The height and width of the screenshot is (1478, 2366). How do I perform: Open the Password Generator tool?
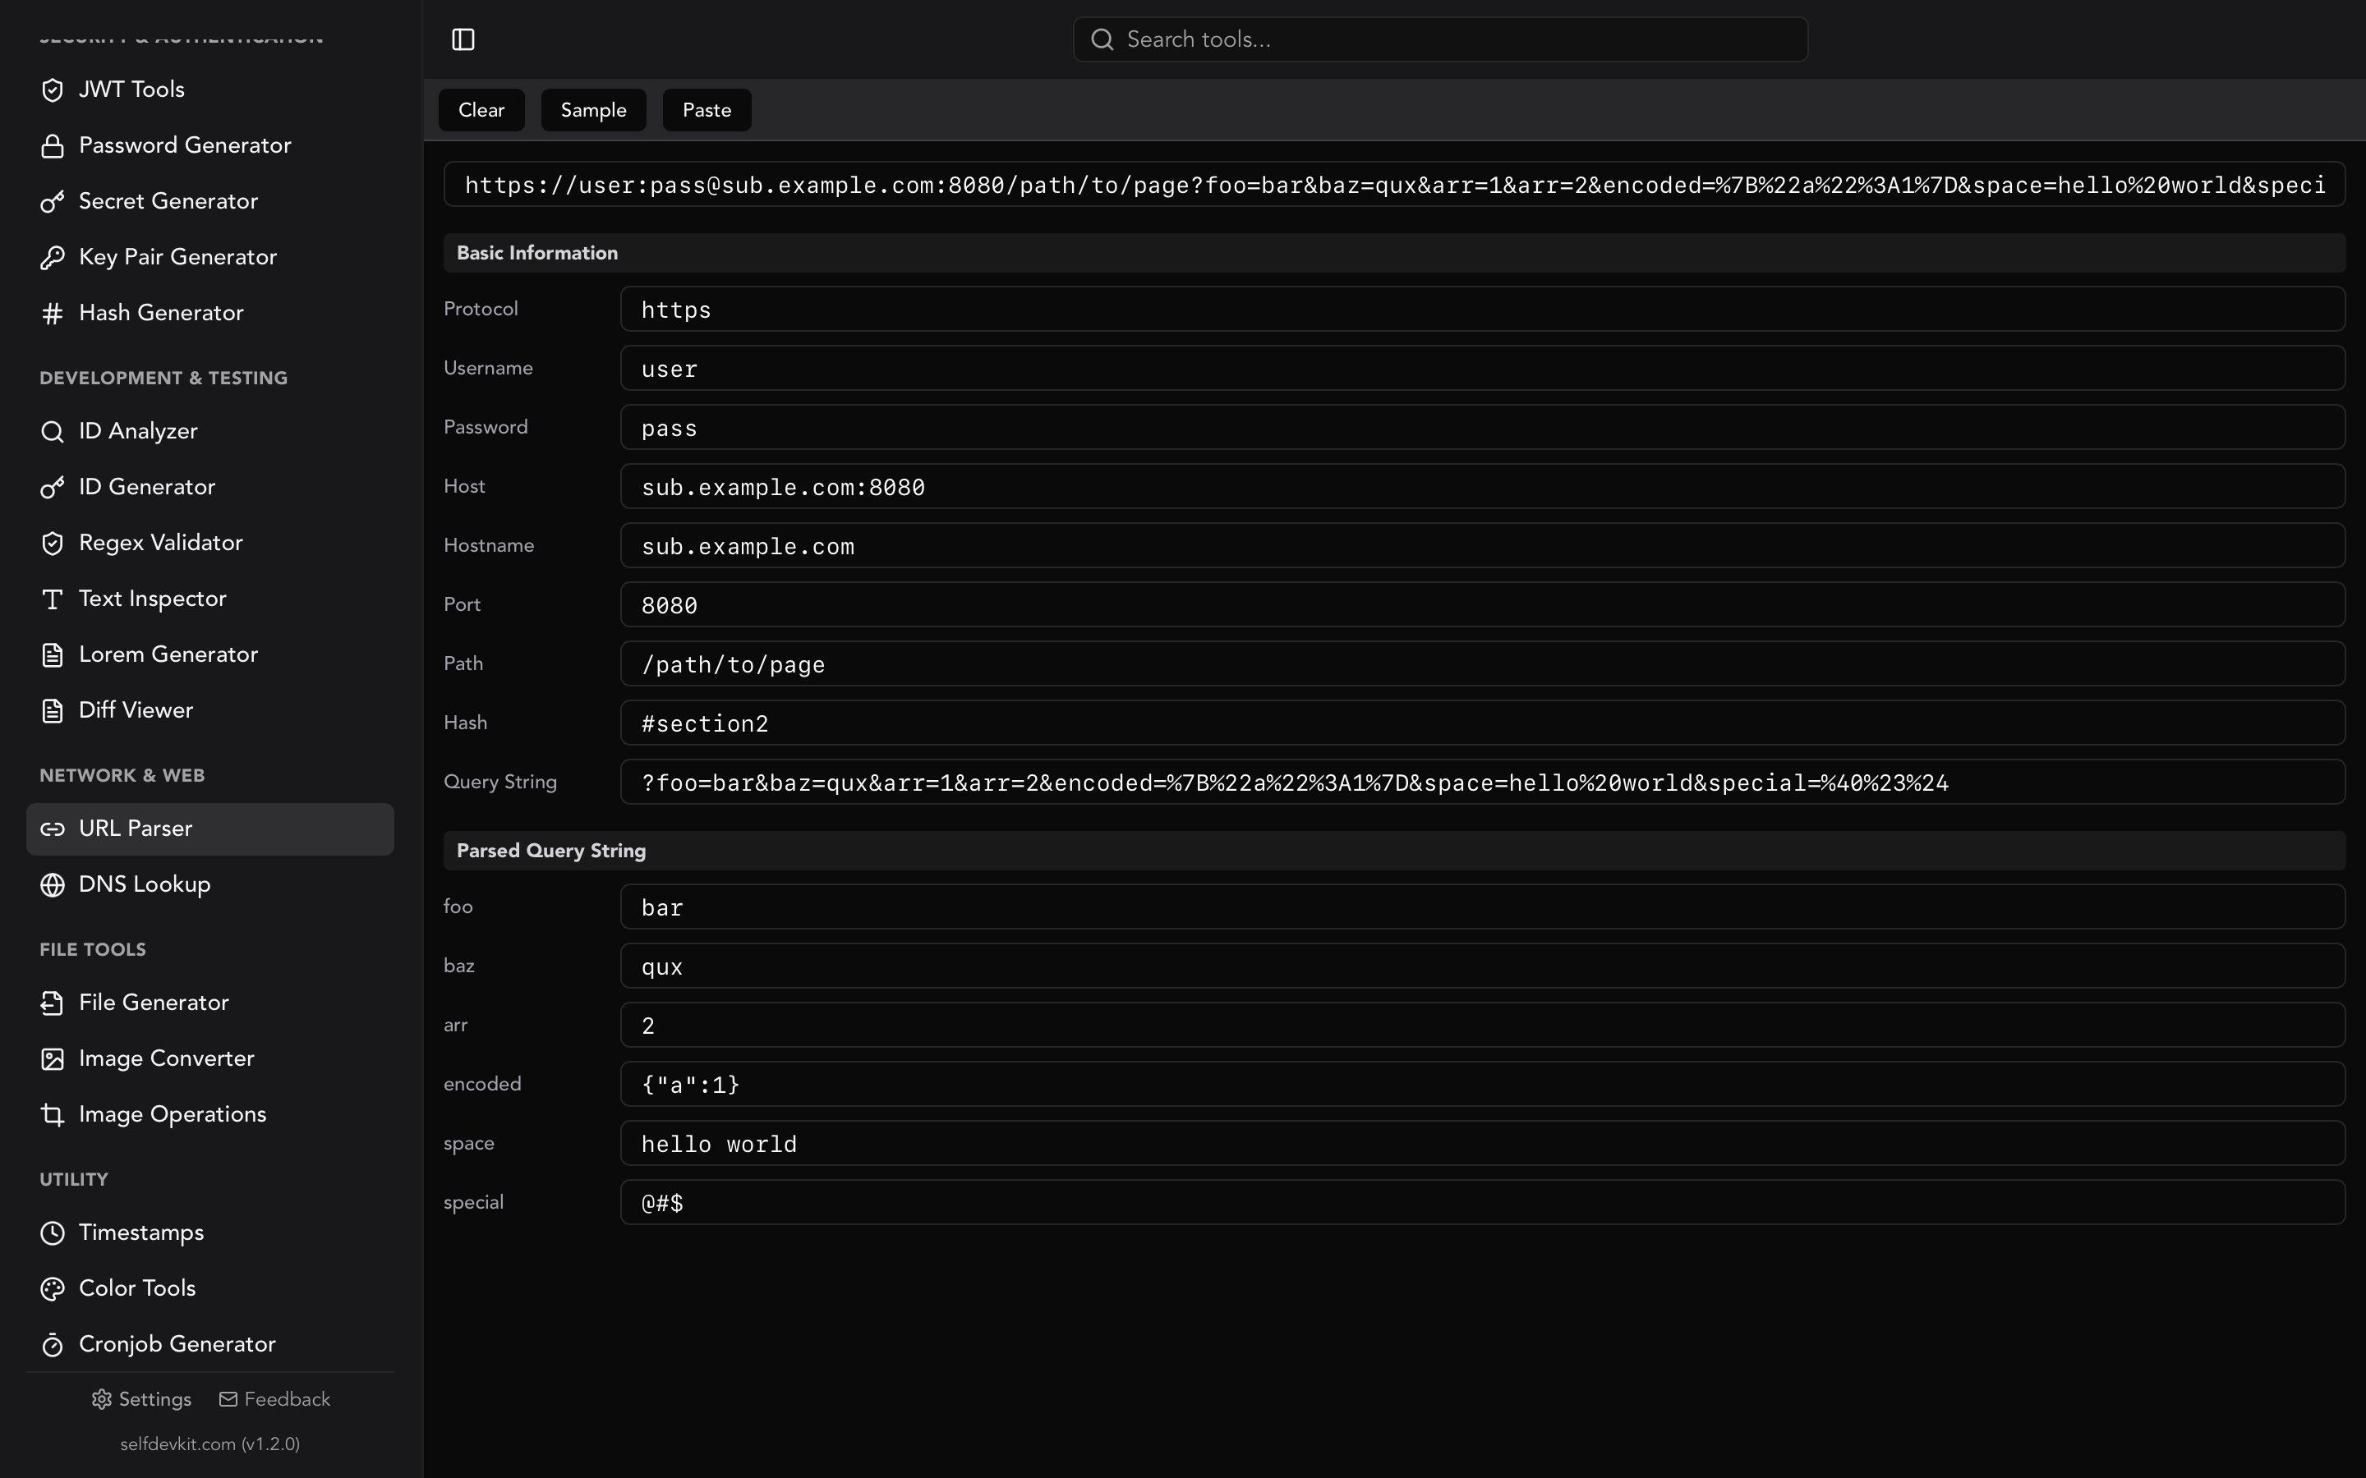(185, 145)
